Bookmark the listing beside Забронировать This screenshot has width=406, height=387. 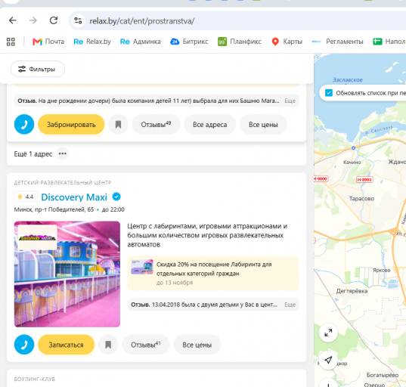pyautogui.click(x=118, y=124)
